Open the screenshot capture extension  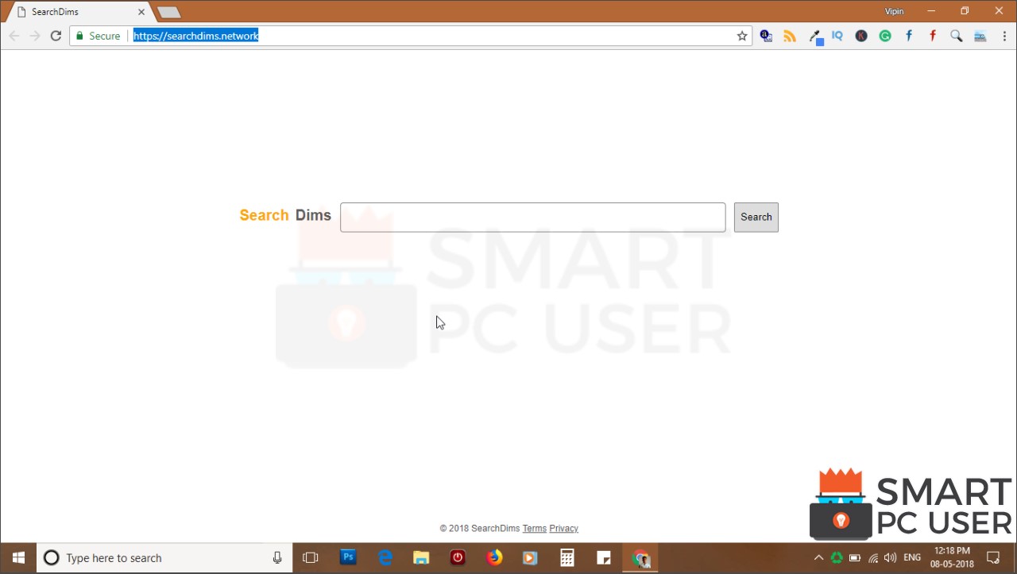point(980,36)
